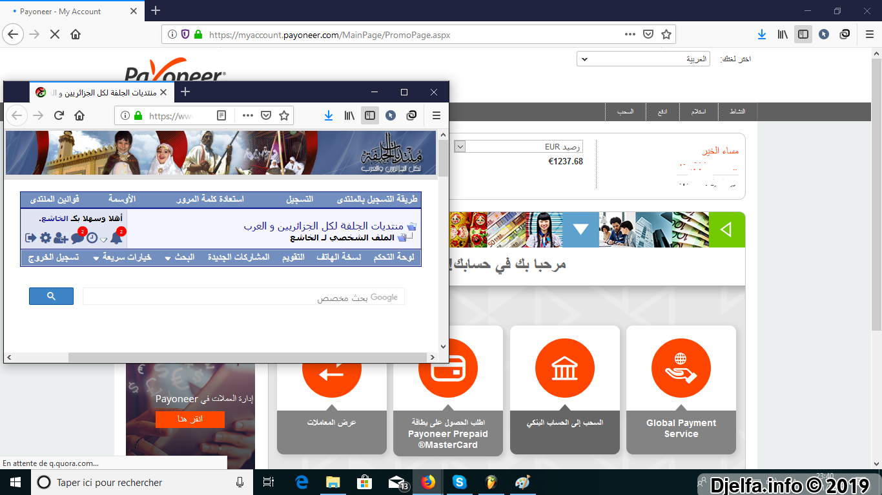Image resolution: width=882 pixels, height=495 pixels.
Task: Close the forum tab منتديات الجلفة
Action: tap(163, 92)
